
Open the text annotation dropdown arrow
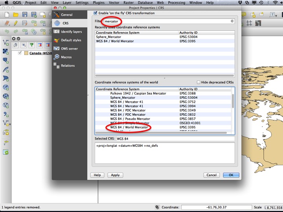[x=276, y=16]
